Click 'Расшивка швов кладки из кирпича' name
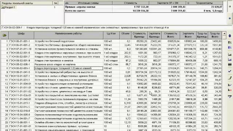This screenshot has height=131, width=233. [x=55, y=64]
